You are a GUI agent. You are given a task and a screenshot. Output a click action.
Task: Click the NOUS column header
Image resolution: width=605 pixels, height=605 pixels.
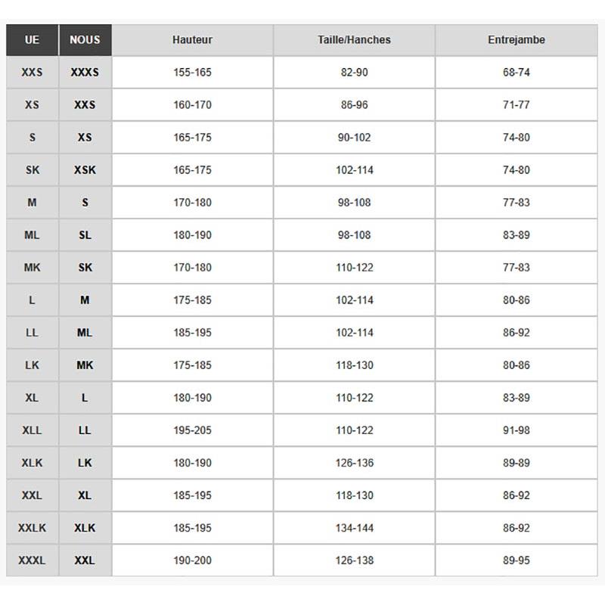point(85,40)
